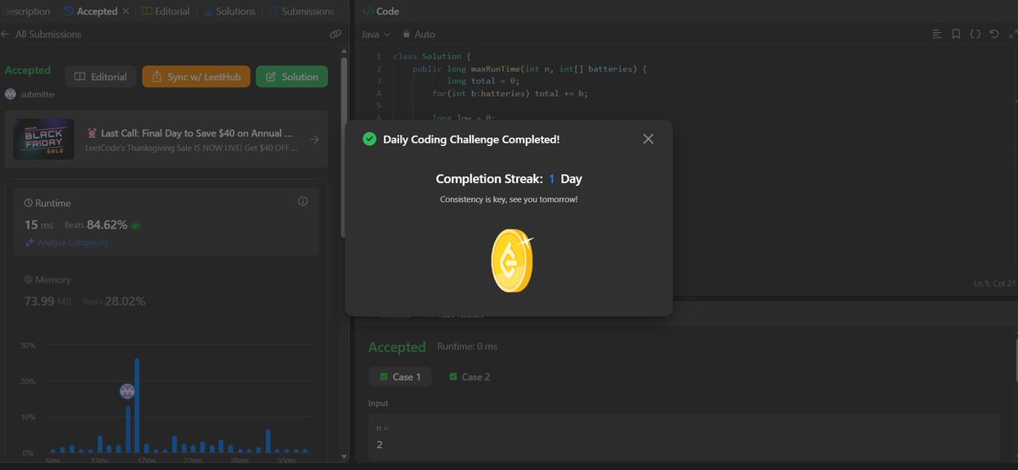The height and width of the screenshot is (470, 1018).
Task: Click the Runtime clock icon
Action: click(x=29, y=204)
